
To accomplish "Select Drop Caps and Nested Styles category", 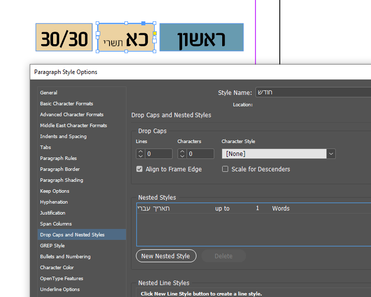I will [82, 234].
